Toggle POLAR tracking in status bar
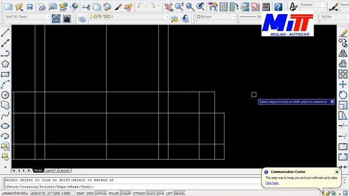The height and width of the screenshot is (196, 349). point(113,194)
